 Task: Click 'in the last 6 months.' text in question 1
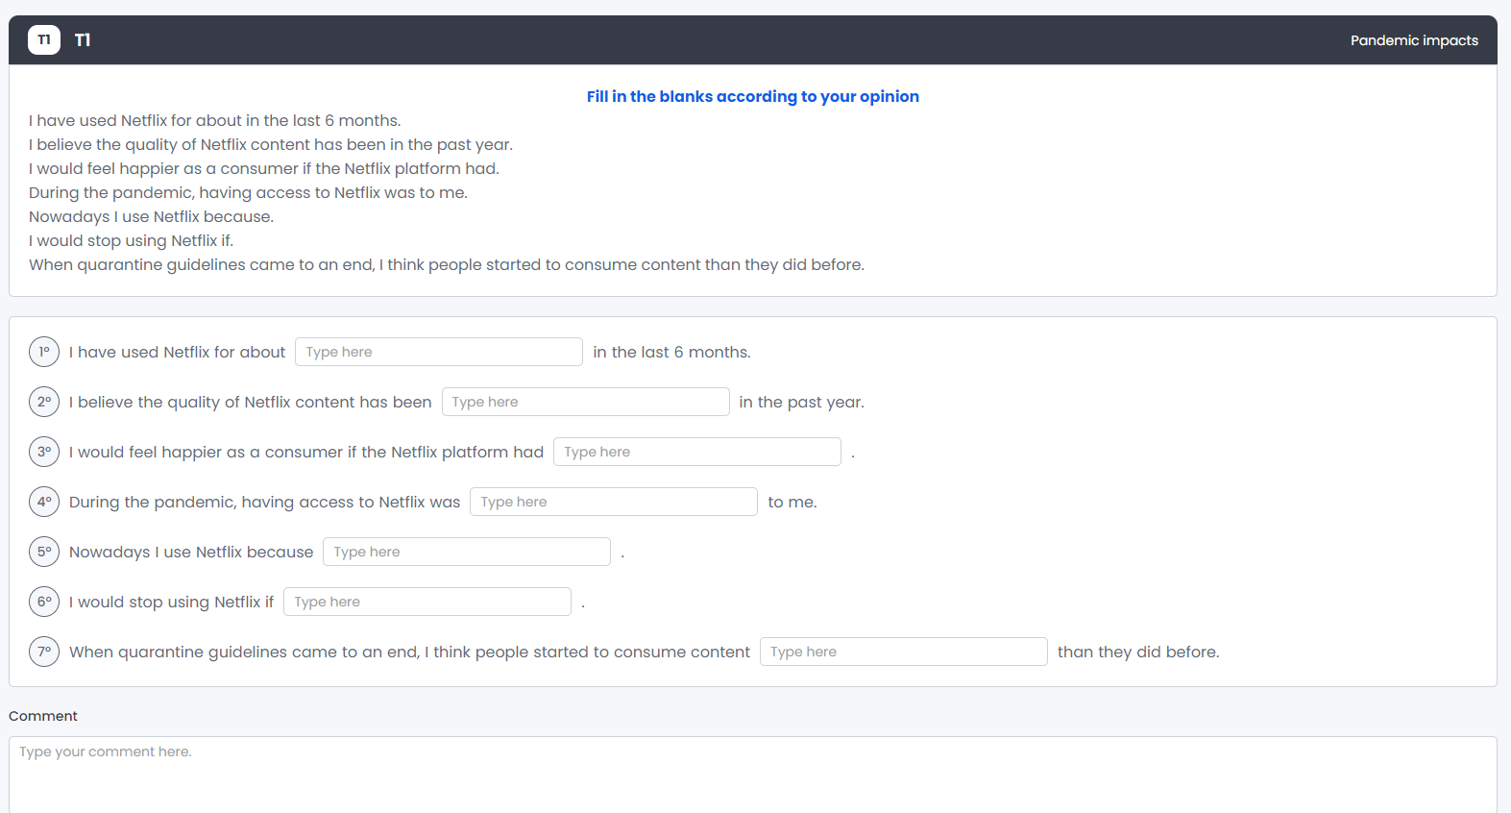click(671, 352)
